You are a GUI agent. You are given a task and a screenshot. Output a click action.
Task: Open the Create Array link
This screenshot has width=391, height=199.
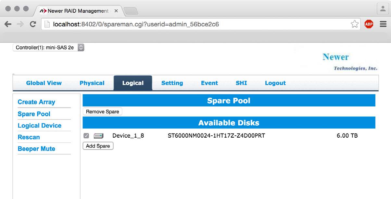tap(36, 102)
